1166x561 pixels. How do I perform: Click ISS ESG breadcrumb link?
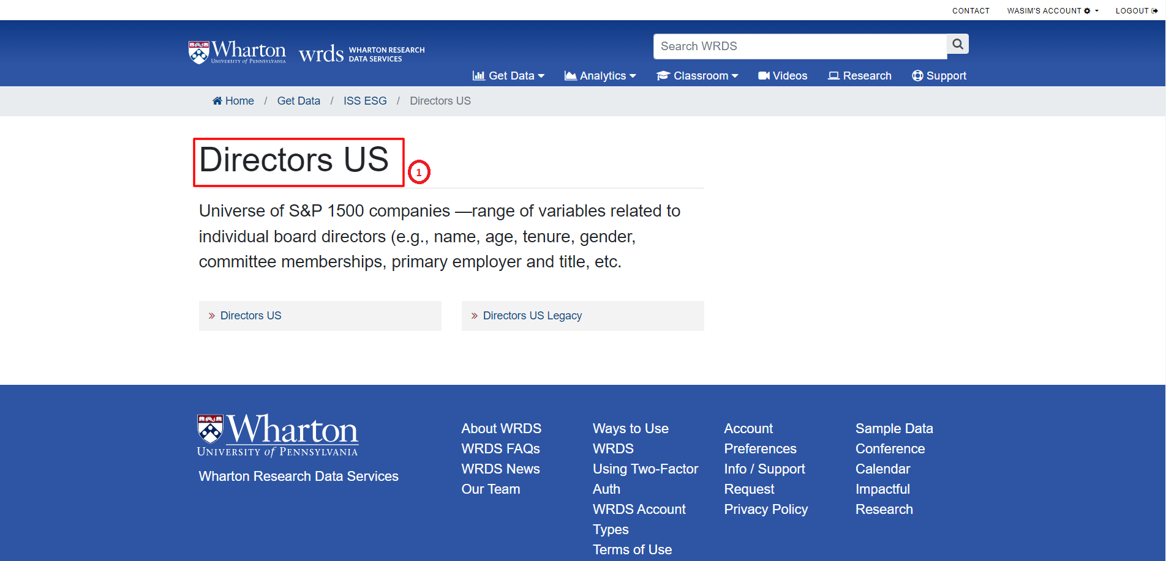pos(365,101)
